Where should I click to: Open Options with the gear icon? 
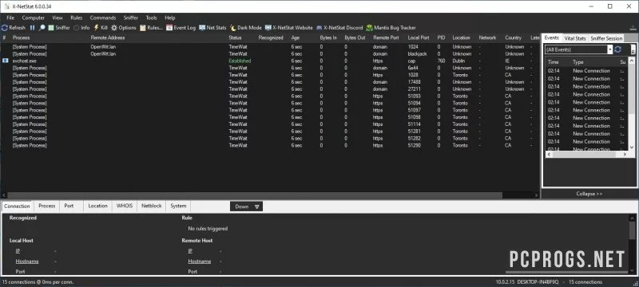[x=114, y=28]
